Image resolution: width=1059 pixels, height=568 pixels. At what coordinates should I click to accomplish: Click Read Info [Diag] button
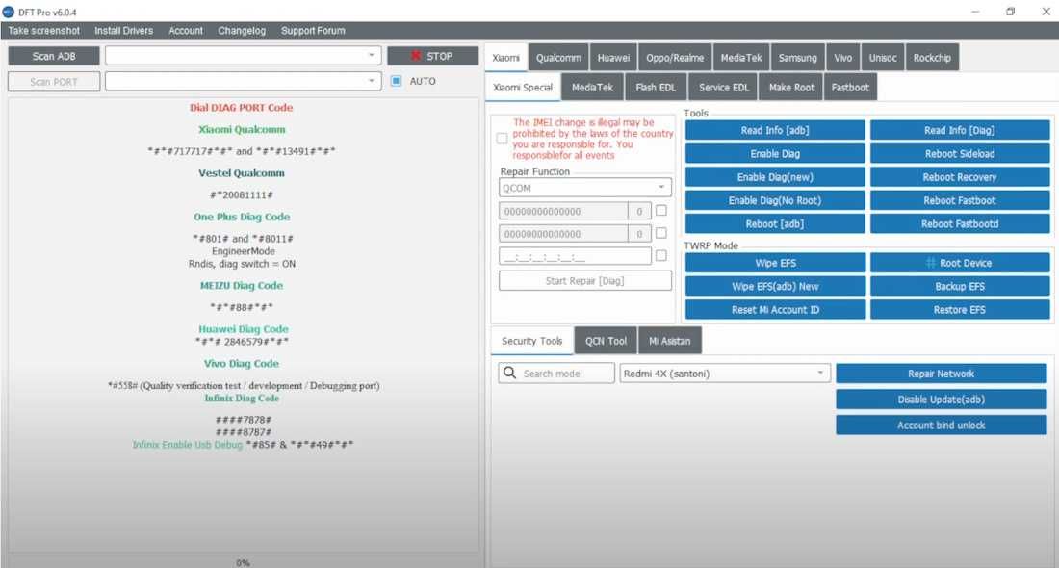pos(960,130)
